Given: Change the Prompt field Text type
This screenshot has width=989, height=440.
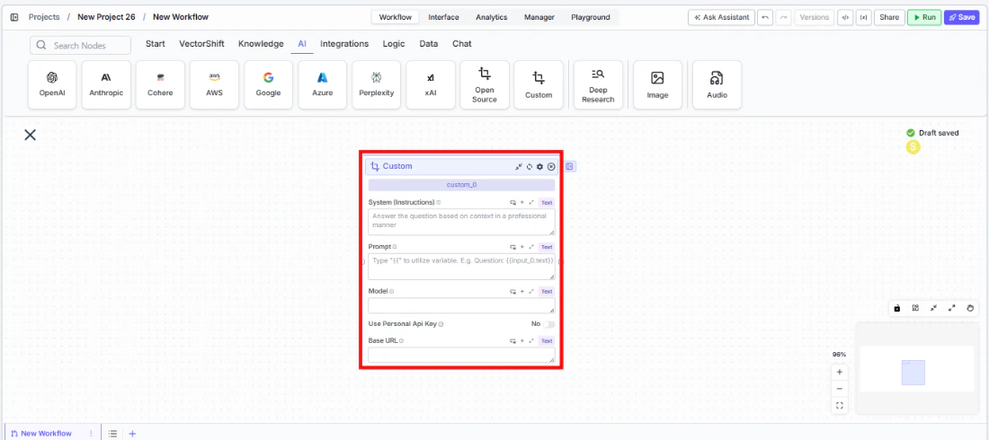Looking at the screenshot, I should coord(547,247).
